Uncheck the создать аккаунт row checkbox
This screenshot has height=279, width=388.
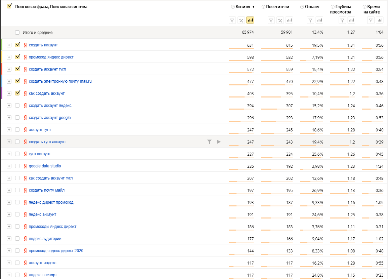pos(17,45)
